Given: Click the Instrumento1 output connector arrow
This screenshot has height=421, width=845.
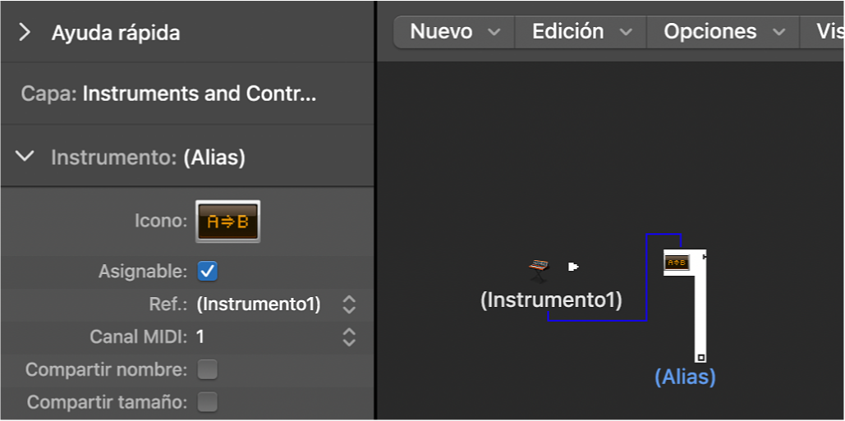Looking at the screenshot, I should 573,267.
